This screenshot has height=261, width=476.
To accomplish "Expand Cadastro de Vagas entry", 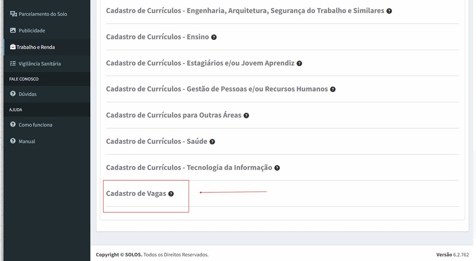I will point(136,193).
